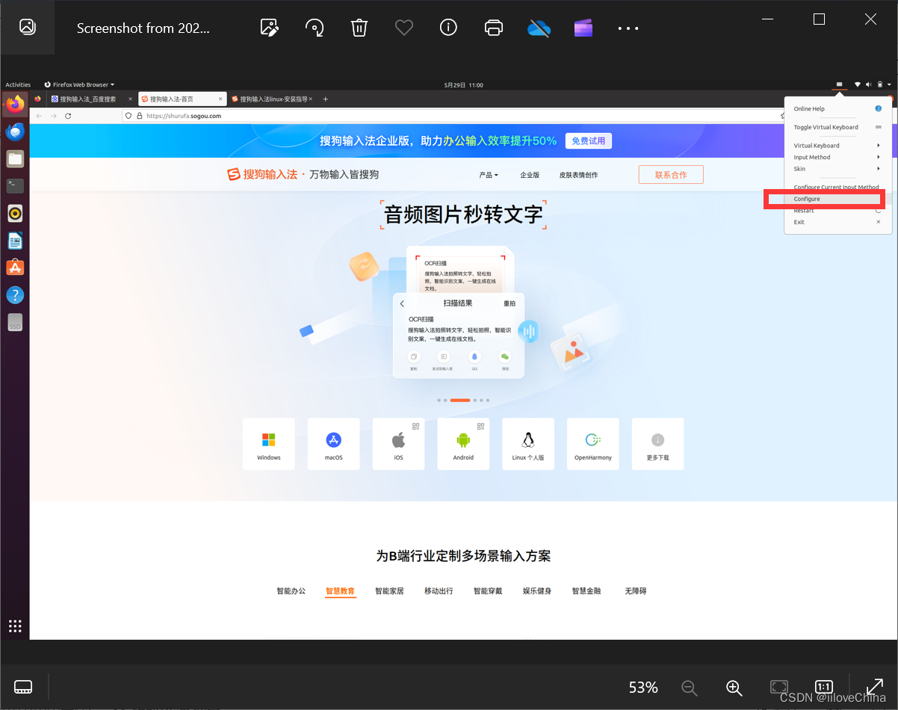Open a new tab with the plus button
The height and width of the screenshot is (710, 898).
tap(325, 99)
